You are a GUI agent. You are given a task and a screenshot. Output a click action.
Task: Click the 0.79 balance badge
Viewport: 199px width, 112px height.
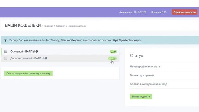[x=113, y=52]
